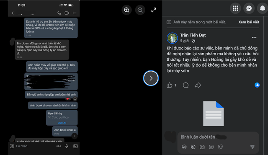Tap the voice call phone icon
The image size is (268, 155).
coord(59,13)
